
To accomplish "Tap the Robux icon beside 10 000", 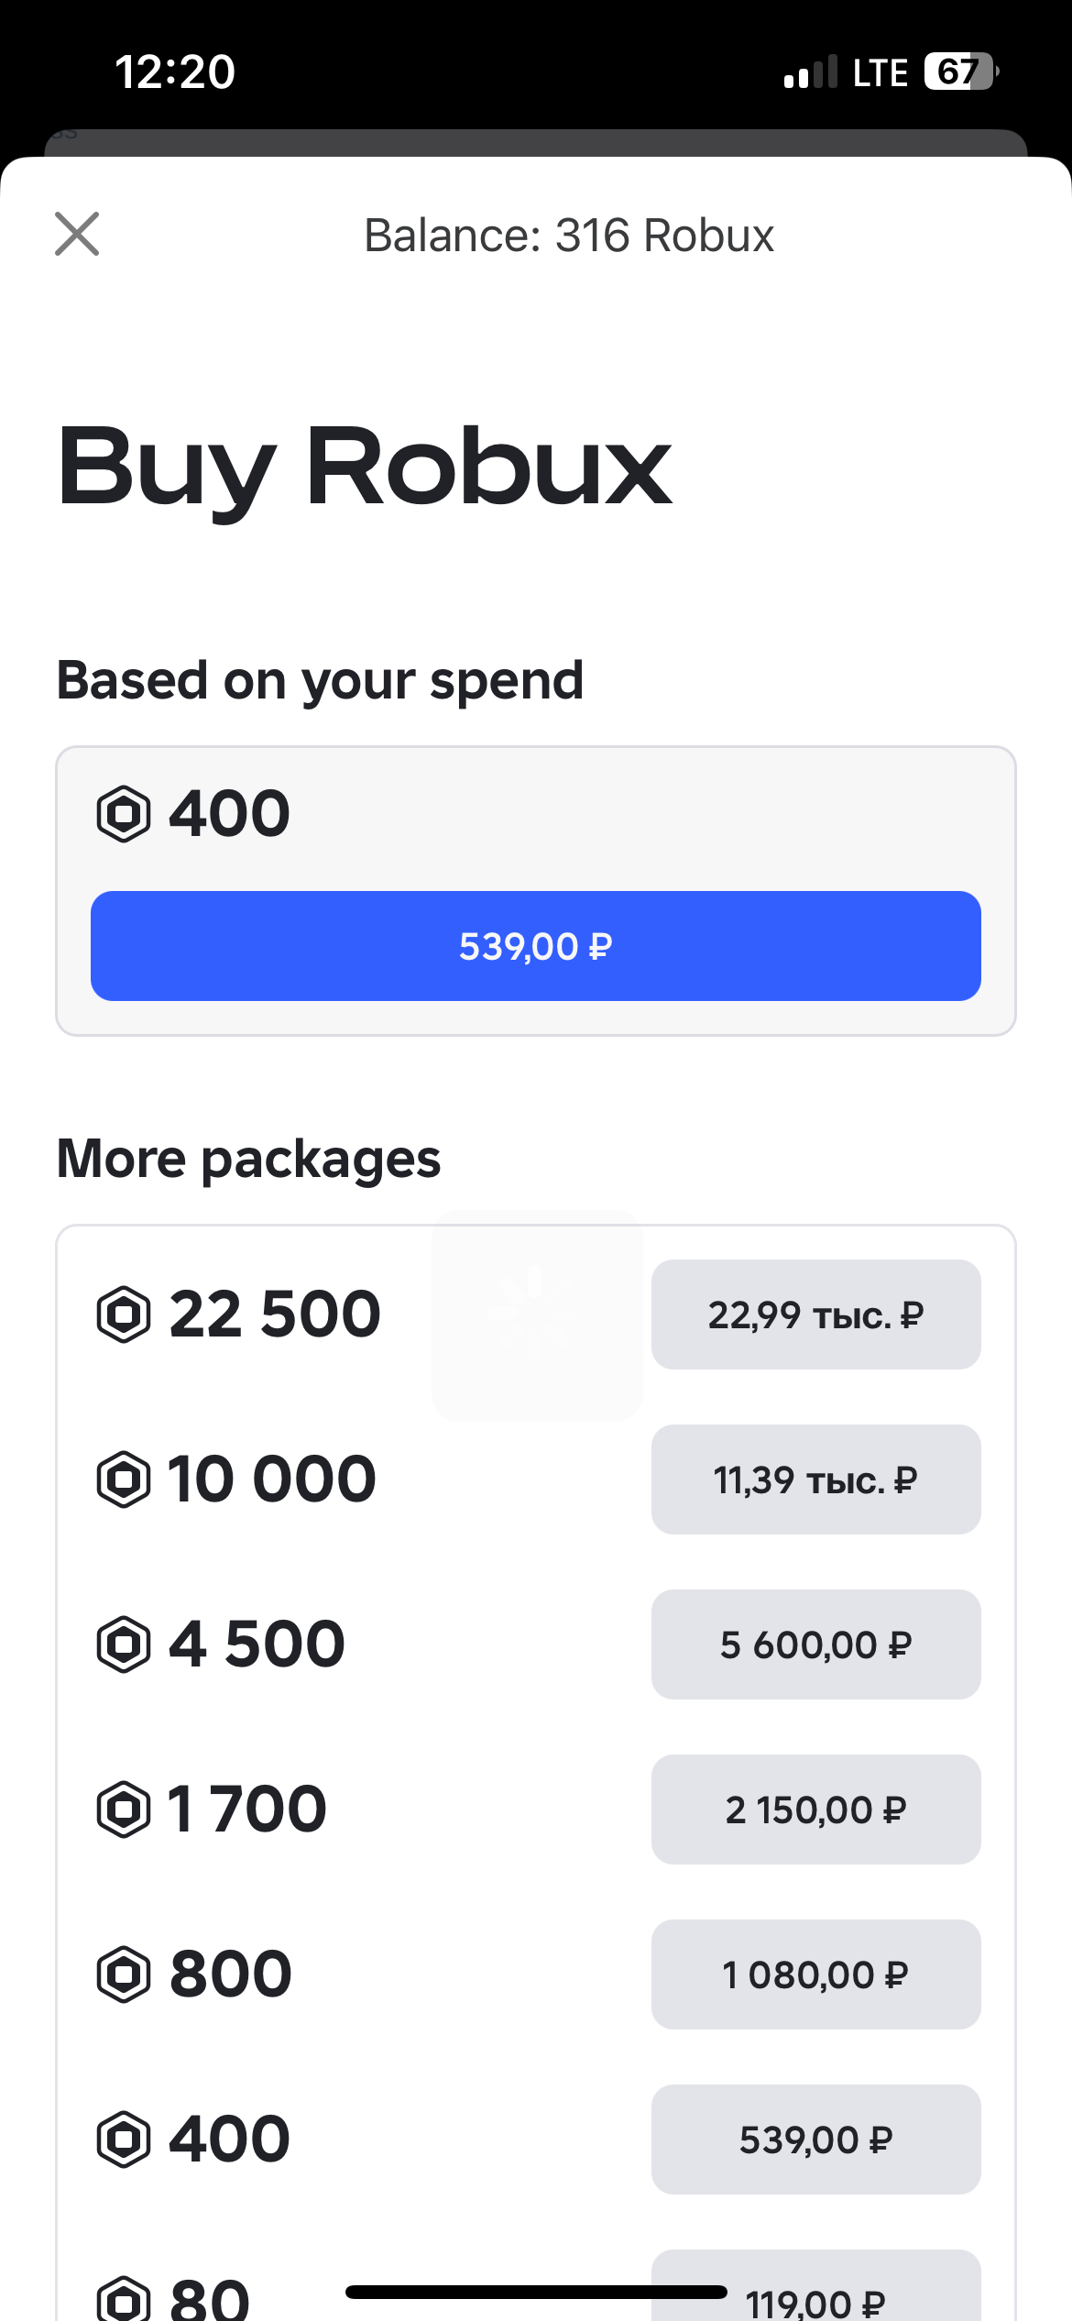I will coord(124,1479).
